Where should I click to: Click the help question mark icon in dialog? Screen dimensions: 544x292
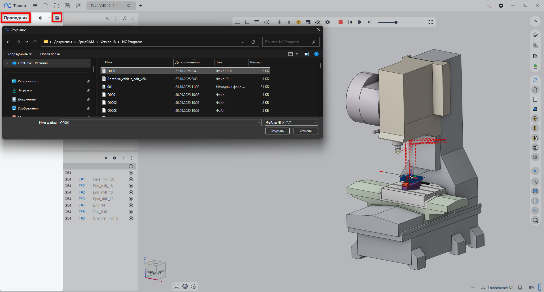tap(316, 54)
